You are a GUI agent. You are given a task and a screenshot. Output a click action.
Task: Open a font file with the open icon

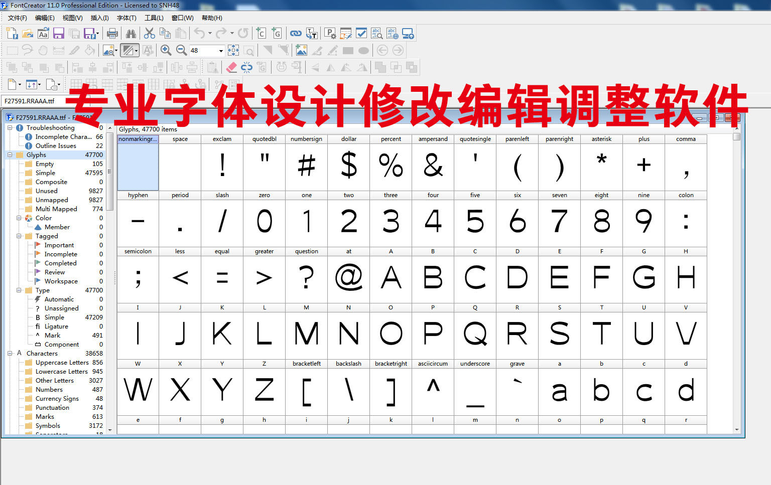click(27, 33)
